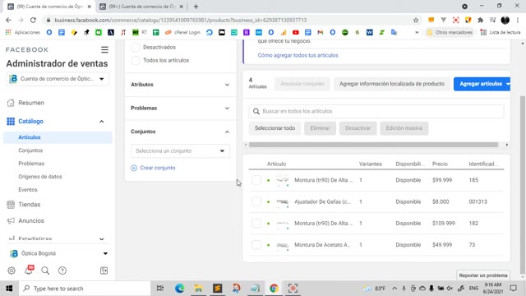Screen dimensions: 526x296
Task: Click the horizontal scrollbar under action buttons
Action: (373, 145)
